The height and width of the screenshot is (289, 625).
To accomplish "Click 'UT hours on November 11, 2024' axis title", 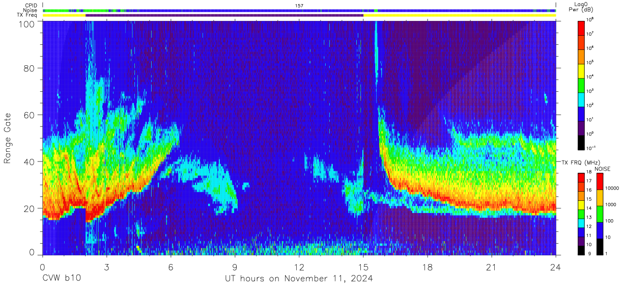I will [299, 279].
